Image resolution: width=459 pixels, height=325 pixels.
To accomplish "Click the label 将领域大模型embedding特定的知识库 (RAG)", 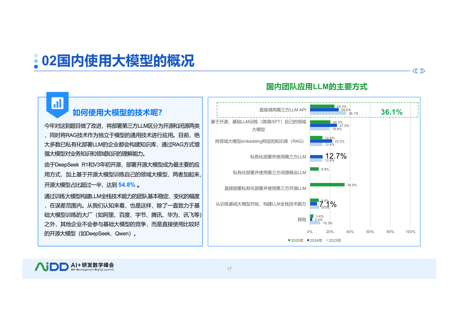I will 260,141.
